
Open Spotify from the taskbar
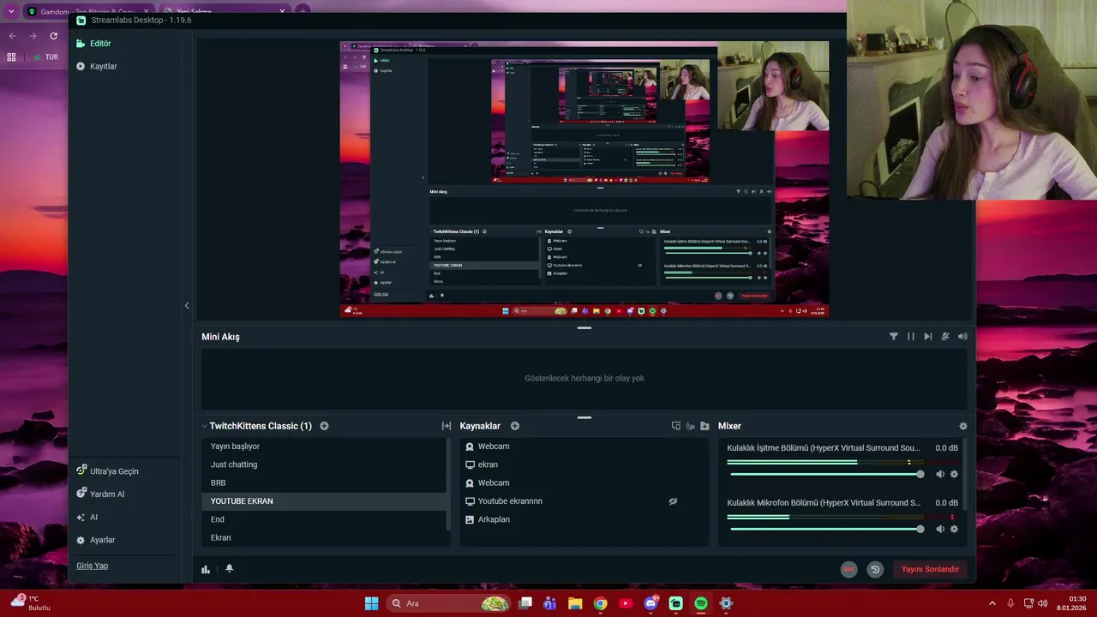pos(701,603)
